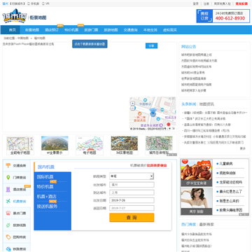Viewport: 252px width, 252px height.
Task: Open the mobile version link icon
Action: pyautogui.click(x=29, y=3)
